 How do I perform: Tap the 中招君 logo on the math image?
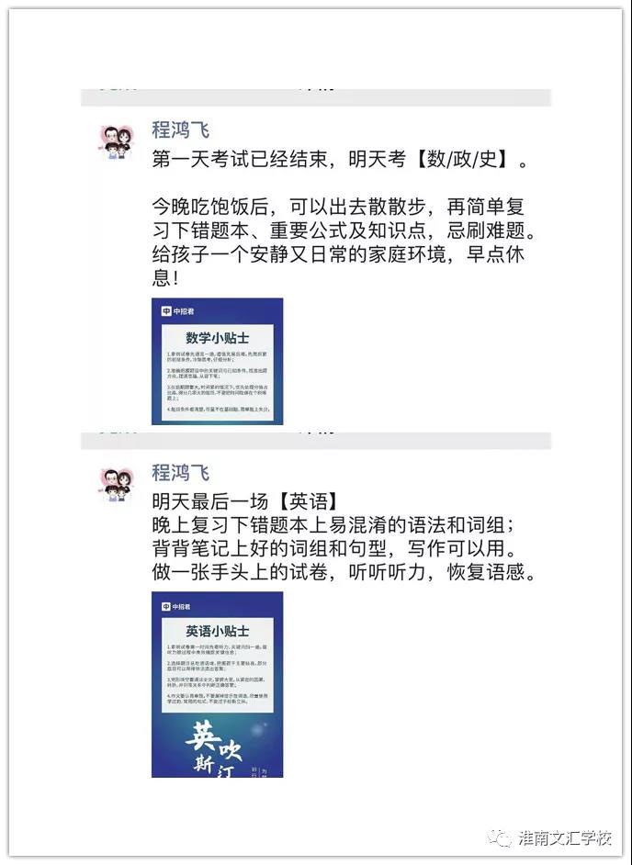pos(177,311)
